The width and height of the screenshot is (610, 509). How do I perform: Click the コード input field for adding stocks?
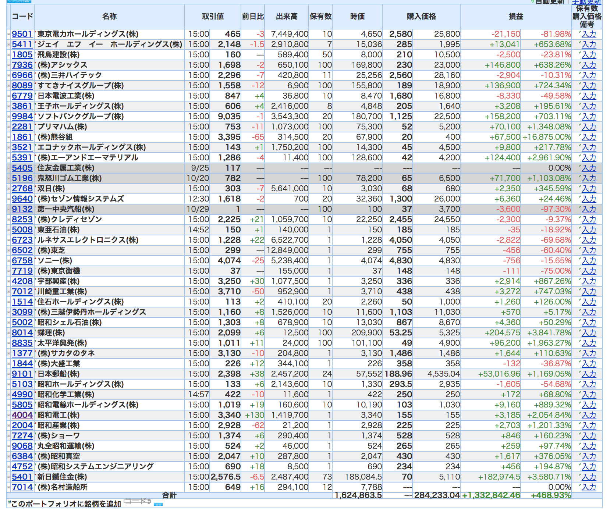[137, 501]
